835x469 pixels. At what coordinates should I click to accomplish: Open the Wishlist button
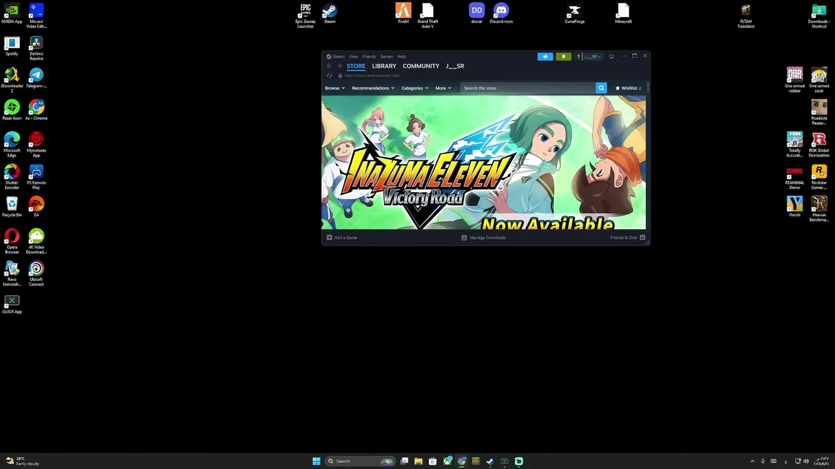pos(628,88)
